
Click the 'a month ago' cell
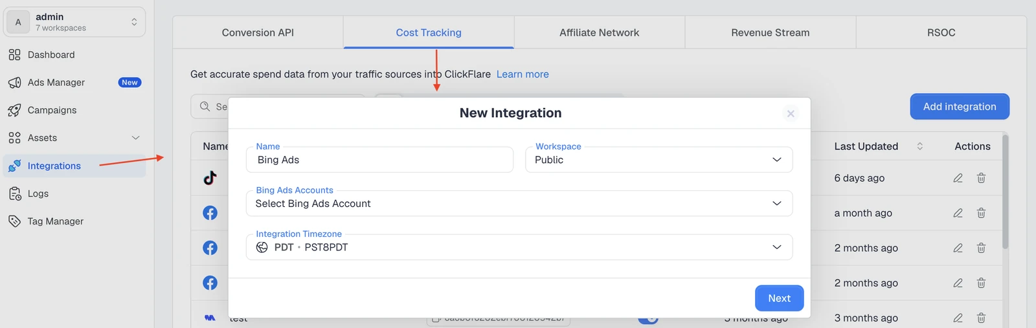863,213
